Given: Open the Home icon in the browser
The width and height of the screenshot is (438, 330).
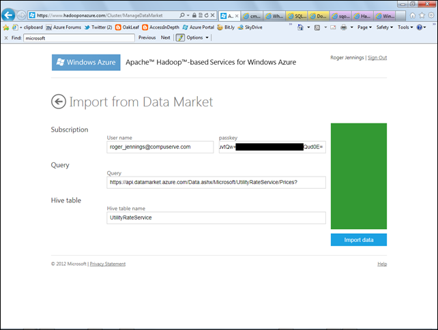Looking at the screenshot, I should [413, 16].
